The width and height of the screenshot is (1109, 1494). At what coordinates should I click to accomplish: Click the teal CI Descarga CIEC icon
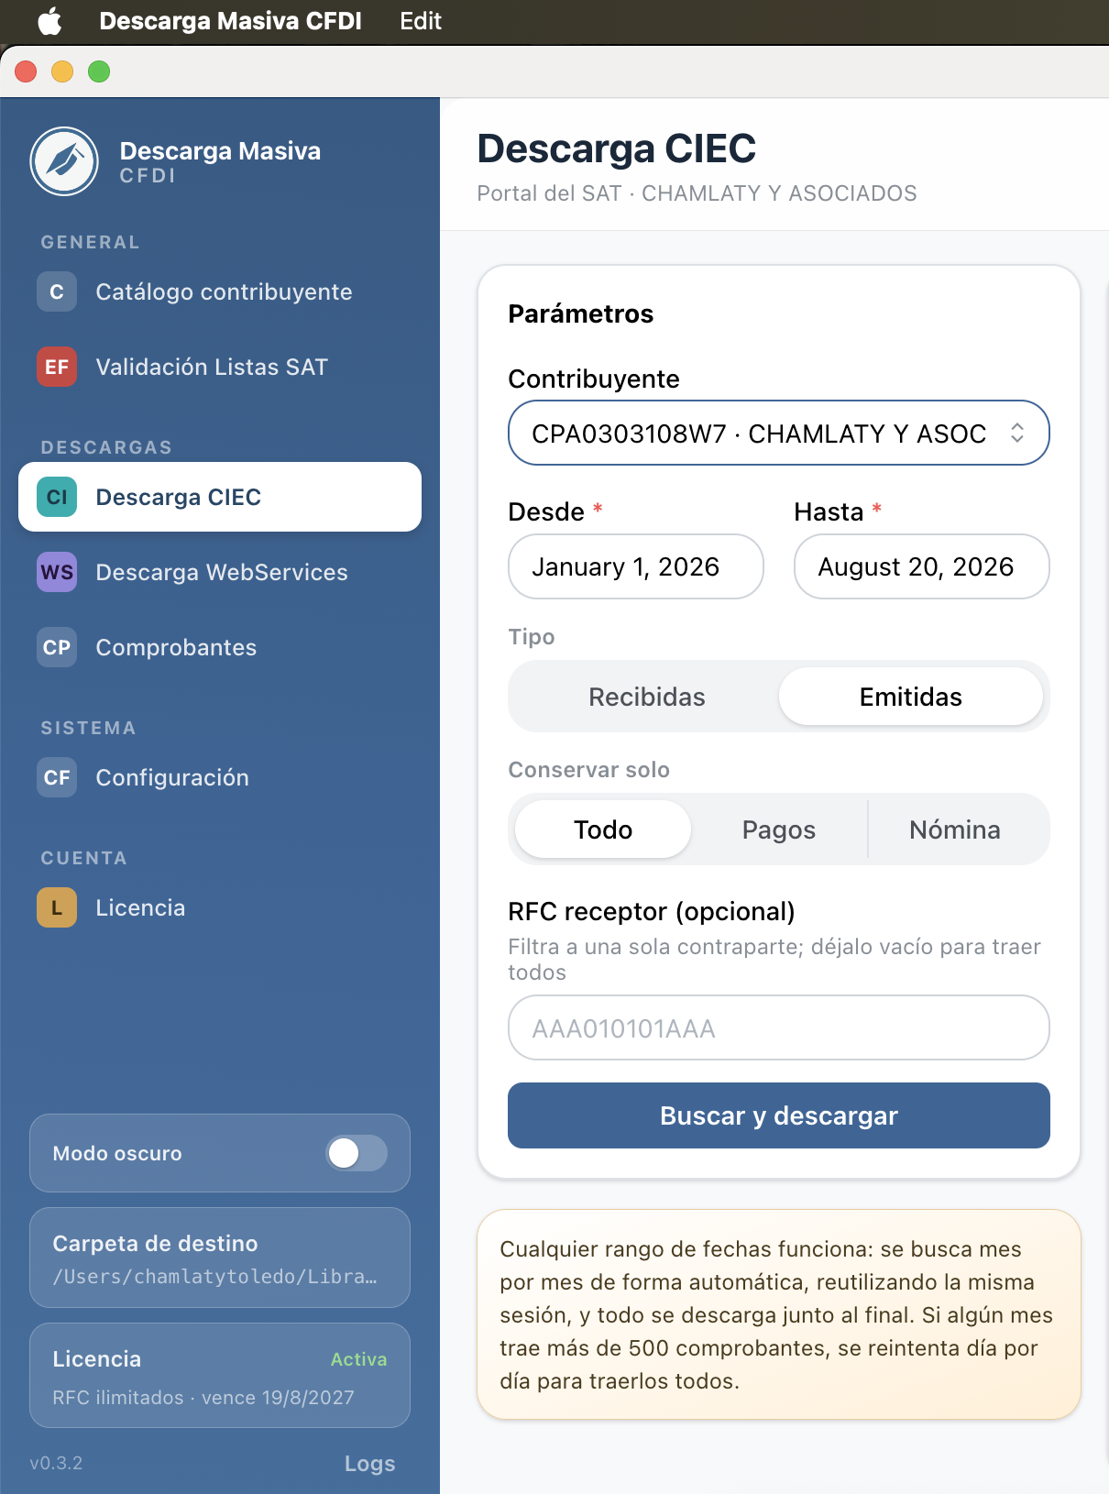coord(57,497)
